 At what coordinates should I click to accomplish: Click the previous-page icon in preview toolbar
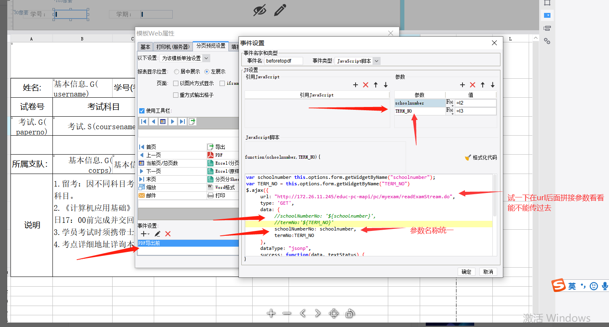point(153,122)
